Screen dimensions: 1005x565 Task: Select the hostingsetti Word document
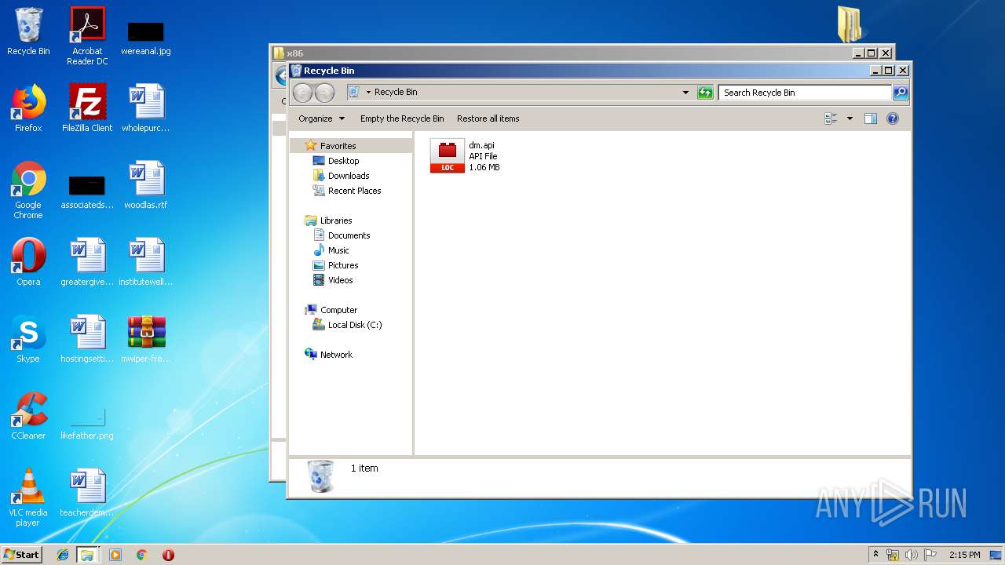[87, 339]
